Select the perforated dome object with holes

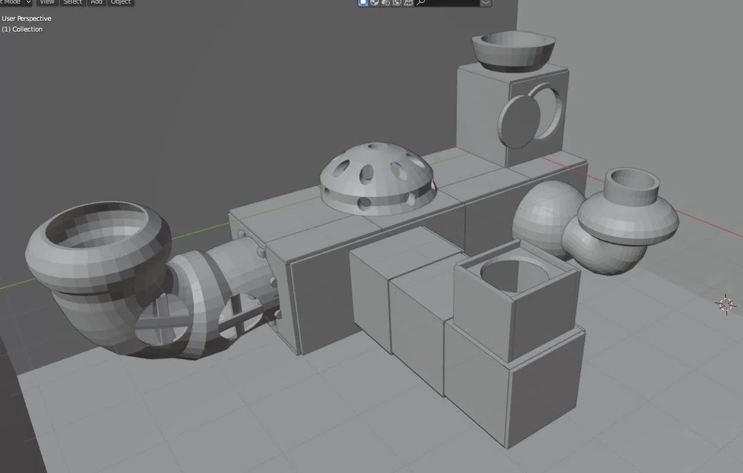pos(377,176)
